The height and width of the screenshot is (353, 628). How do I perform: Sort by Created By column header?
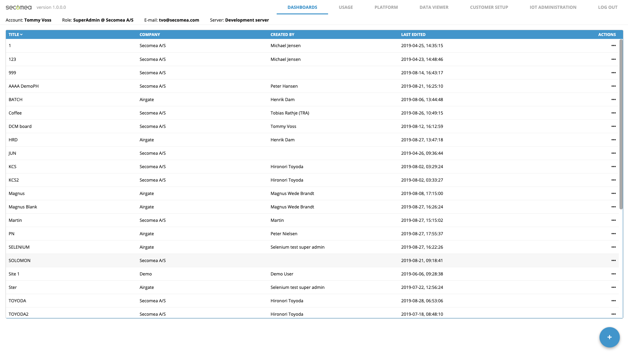point(282,34)
